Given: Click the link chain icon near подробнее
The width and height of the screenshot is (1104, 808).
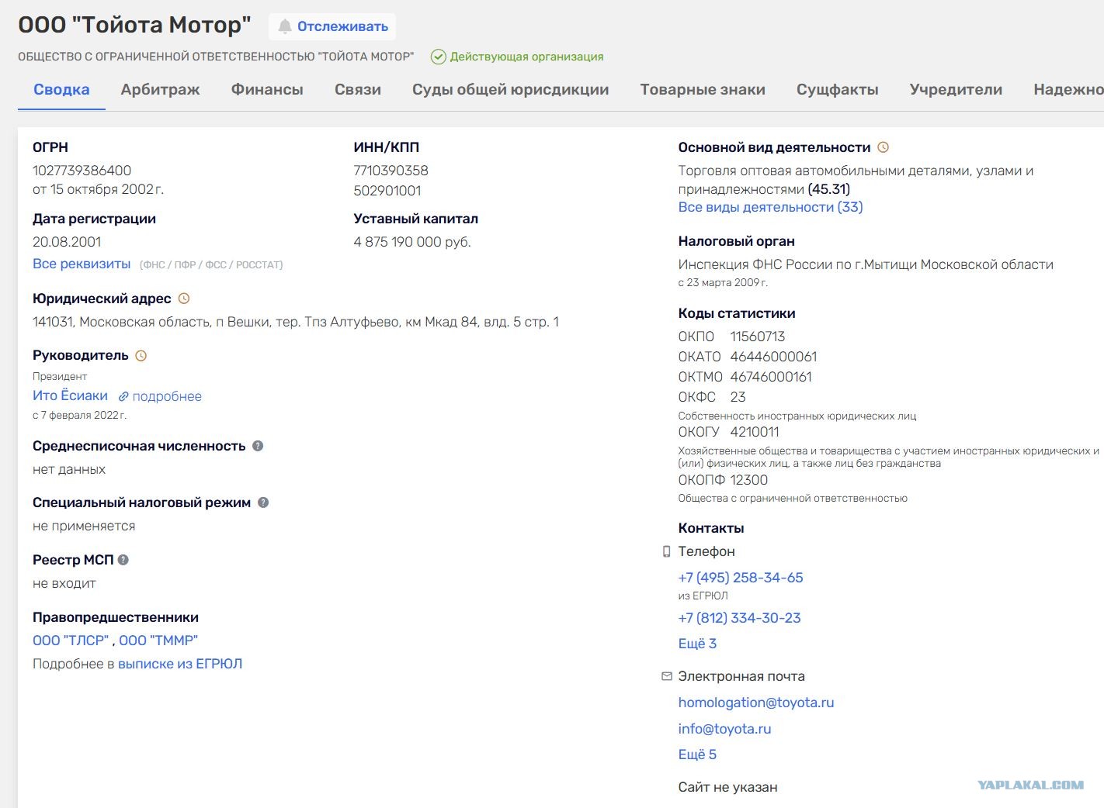Looking at the screenshot, I should tap(123, 397).
